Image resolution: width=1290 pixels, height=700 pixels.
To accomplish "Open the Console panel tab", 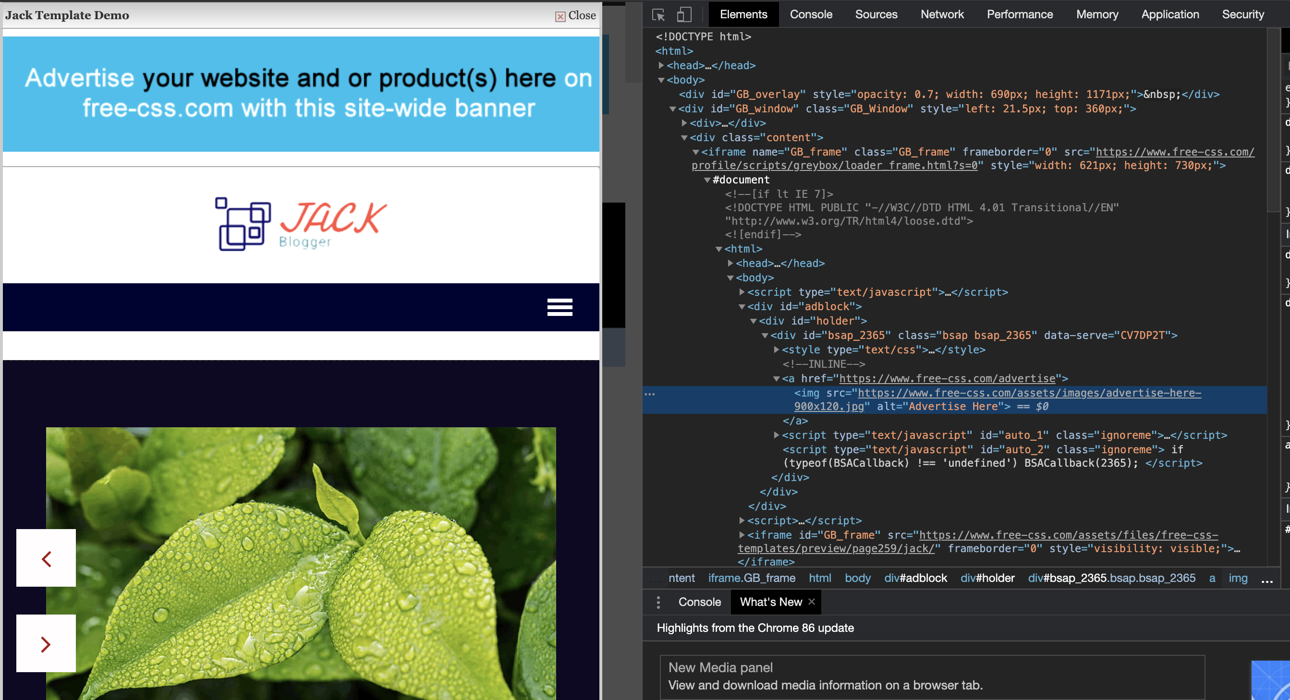I will pos(811,14).
